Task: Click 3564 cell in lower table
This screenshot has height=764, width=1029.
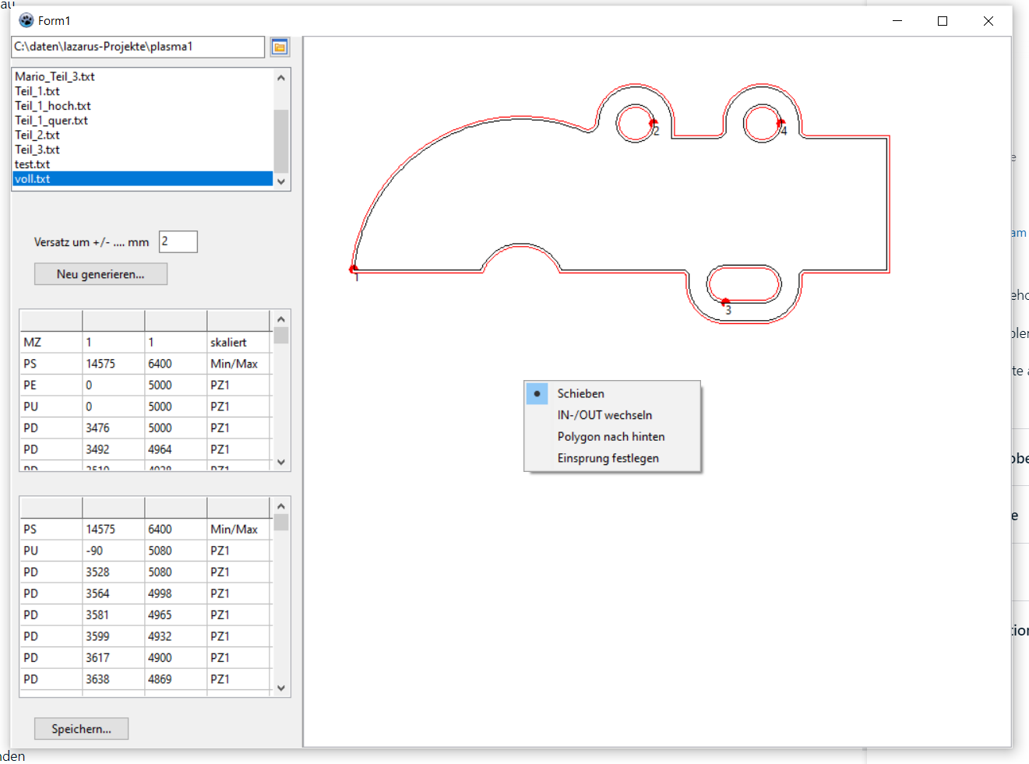Action: click(114, 593)
